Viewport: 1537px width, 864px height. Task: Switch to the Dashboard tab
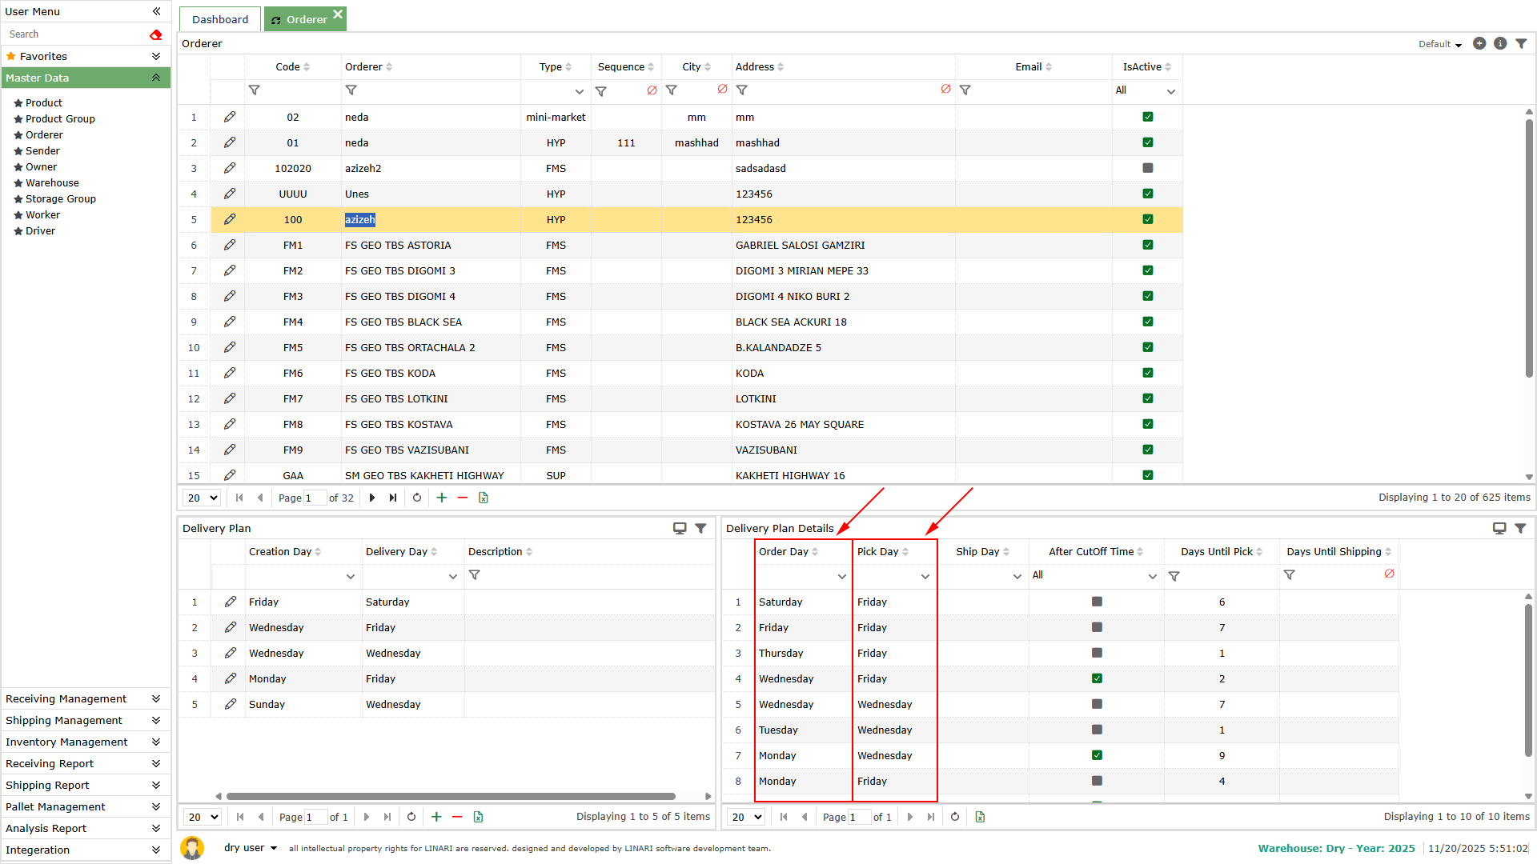click(219, 19)
